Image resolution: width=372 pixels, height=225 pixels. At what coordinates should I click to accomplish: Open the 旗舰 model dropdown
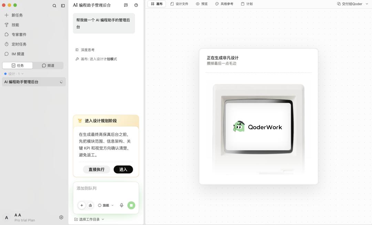click(106, 205)
